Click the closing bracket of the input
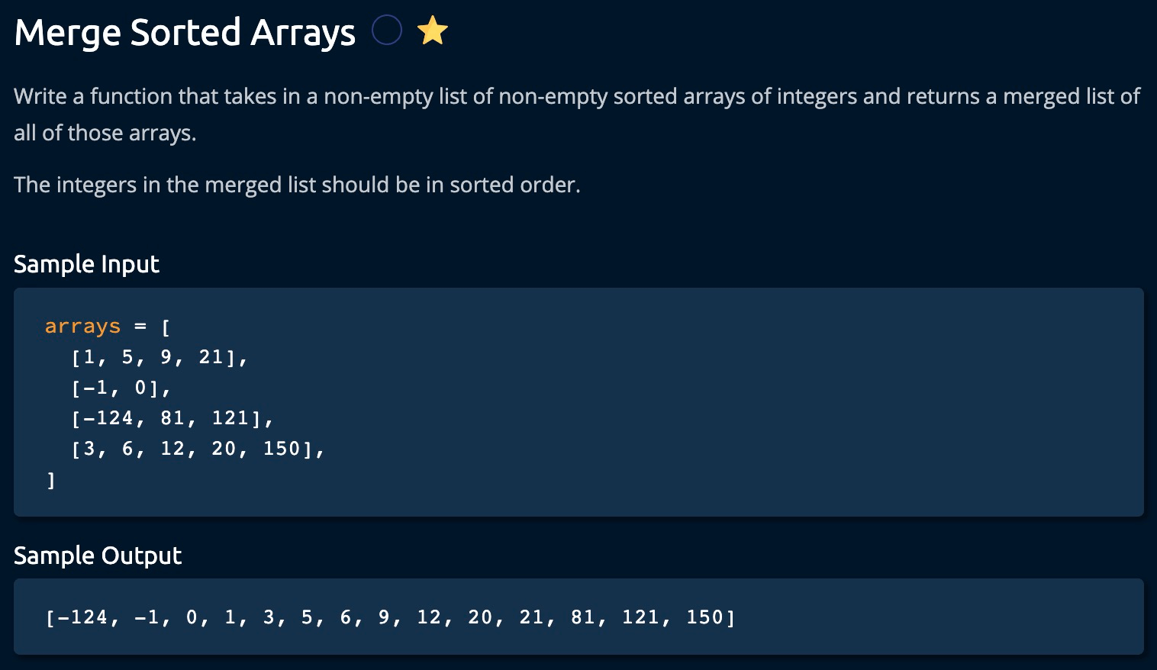The width and height of the screenshot is (1157, 670). click(51, 480)
